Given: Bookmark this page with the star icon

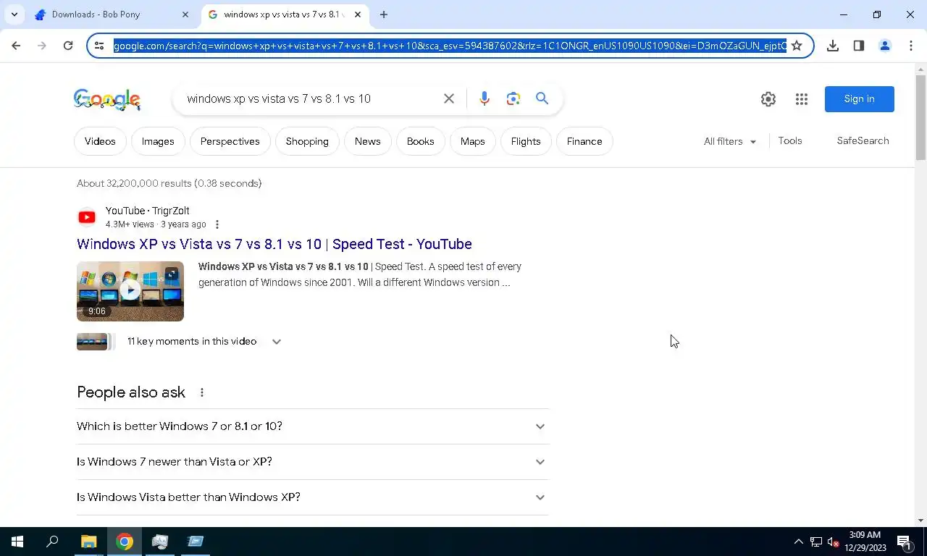Looking at the screenshot, I should click(x=797, y=46).
